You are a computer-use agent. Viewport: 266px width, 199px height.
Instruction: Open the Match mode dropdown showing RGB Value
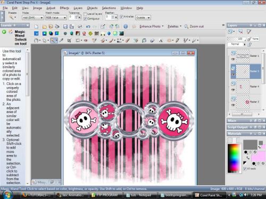56,18
